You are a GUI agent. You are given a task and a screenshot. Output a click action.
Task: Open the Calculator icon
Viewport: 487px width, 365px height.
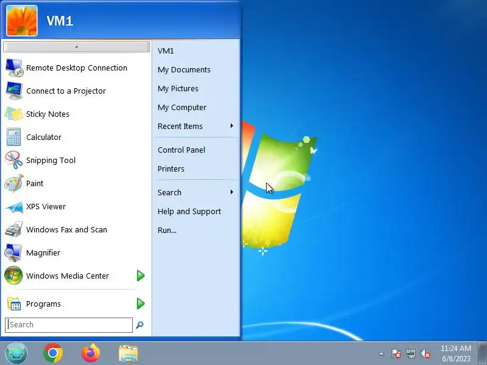coord(14,137)
